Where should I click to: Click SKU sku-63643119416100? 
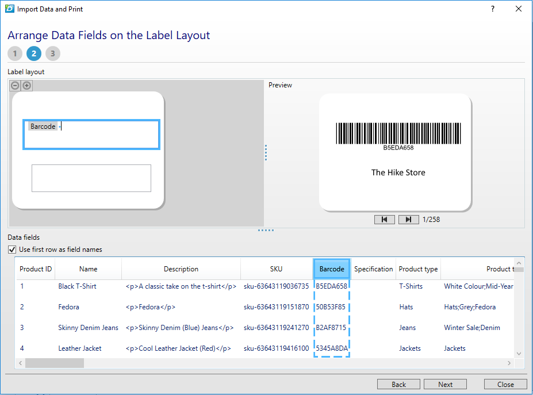click(277, 348)
